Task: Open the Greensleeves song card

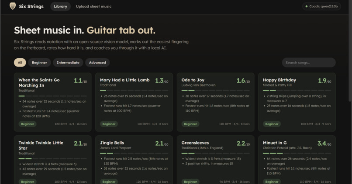Action: point(215,160)
